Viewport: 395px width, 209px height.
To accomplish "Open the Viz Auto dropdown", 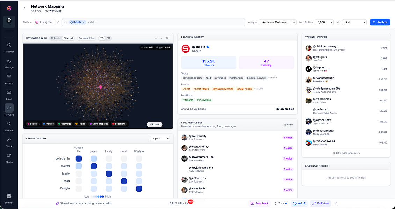I will click(354, 22).
